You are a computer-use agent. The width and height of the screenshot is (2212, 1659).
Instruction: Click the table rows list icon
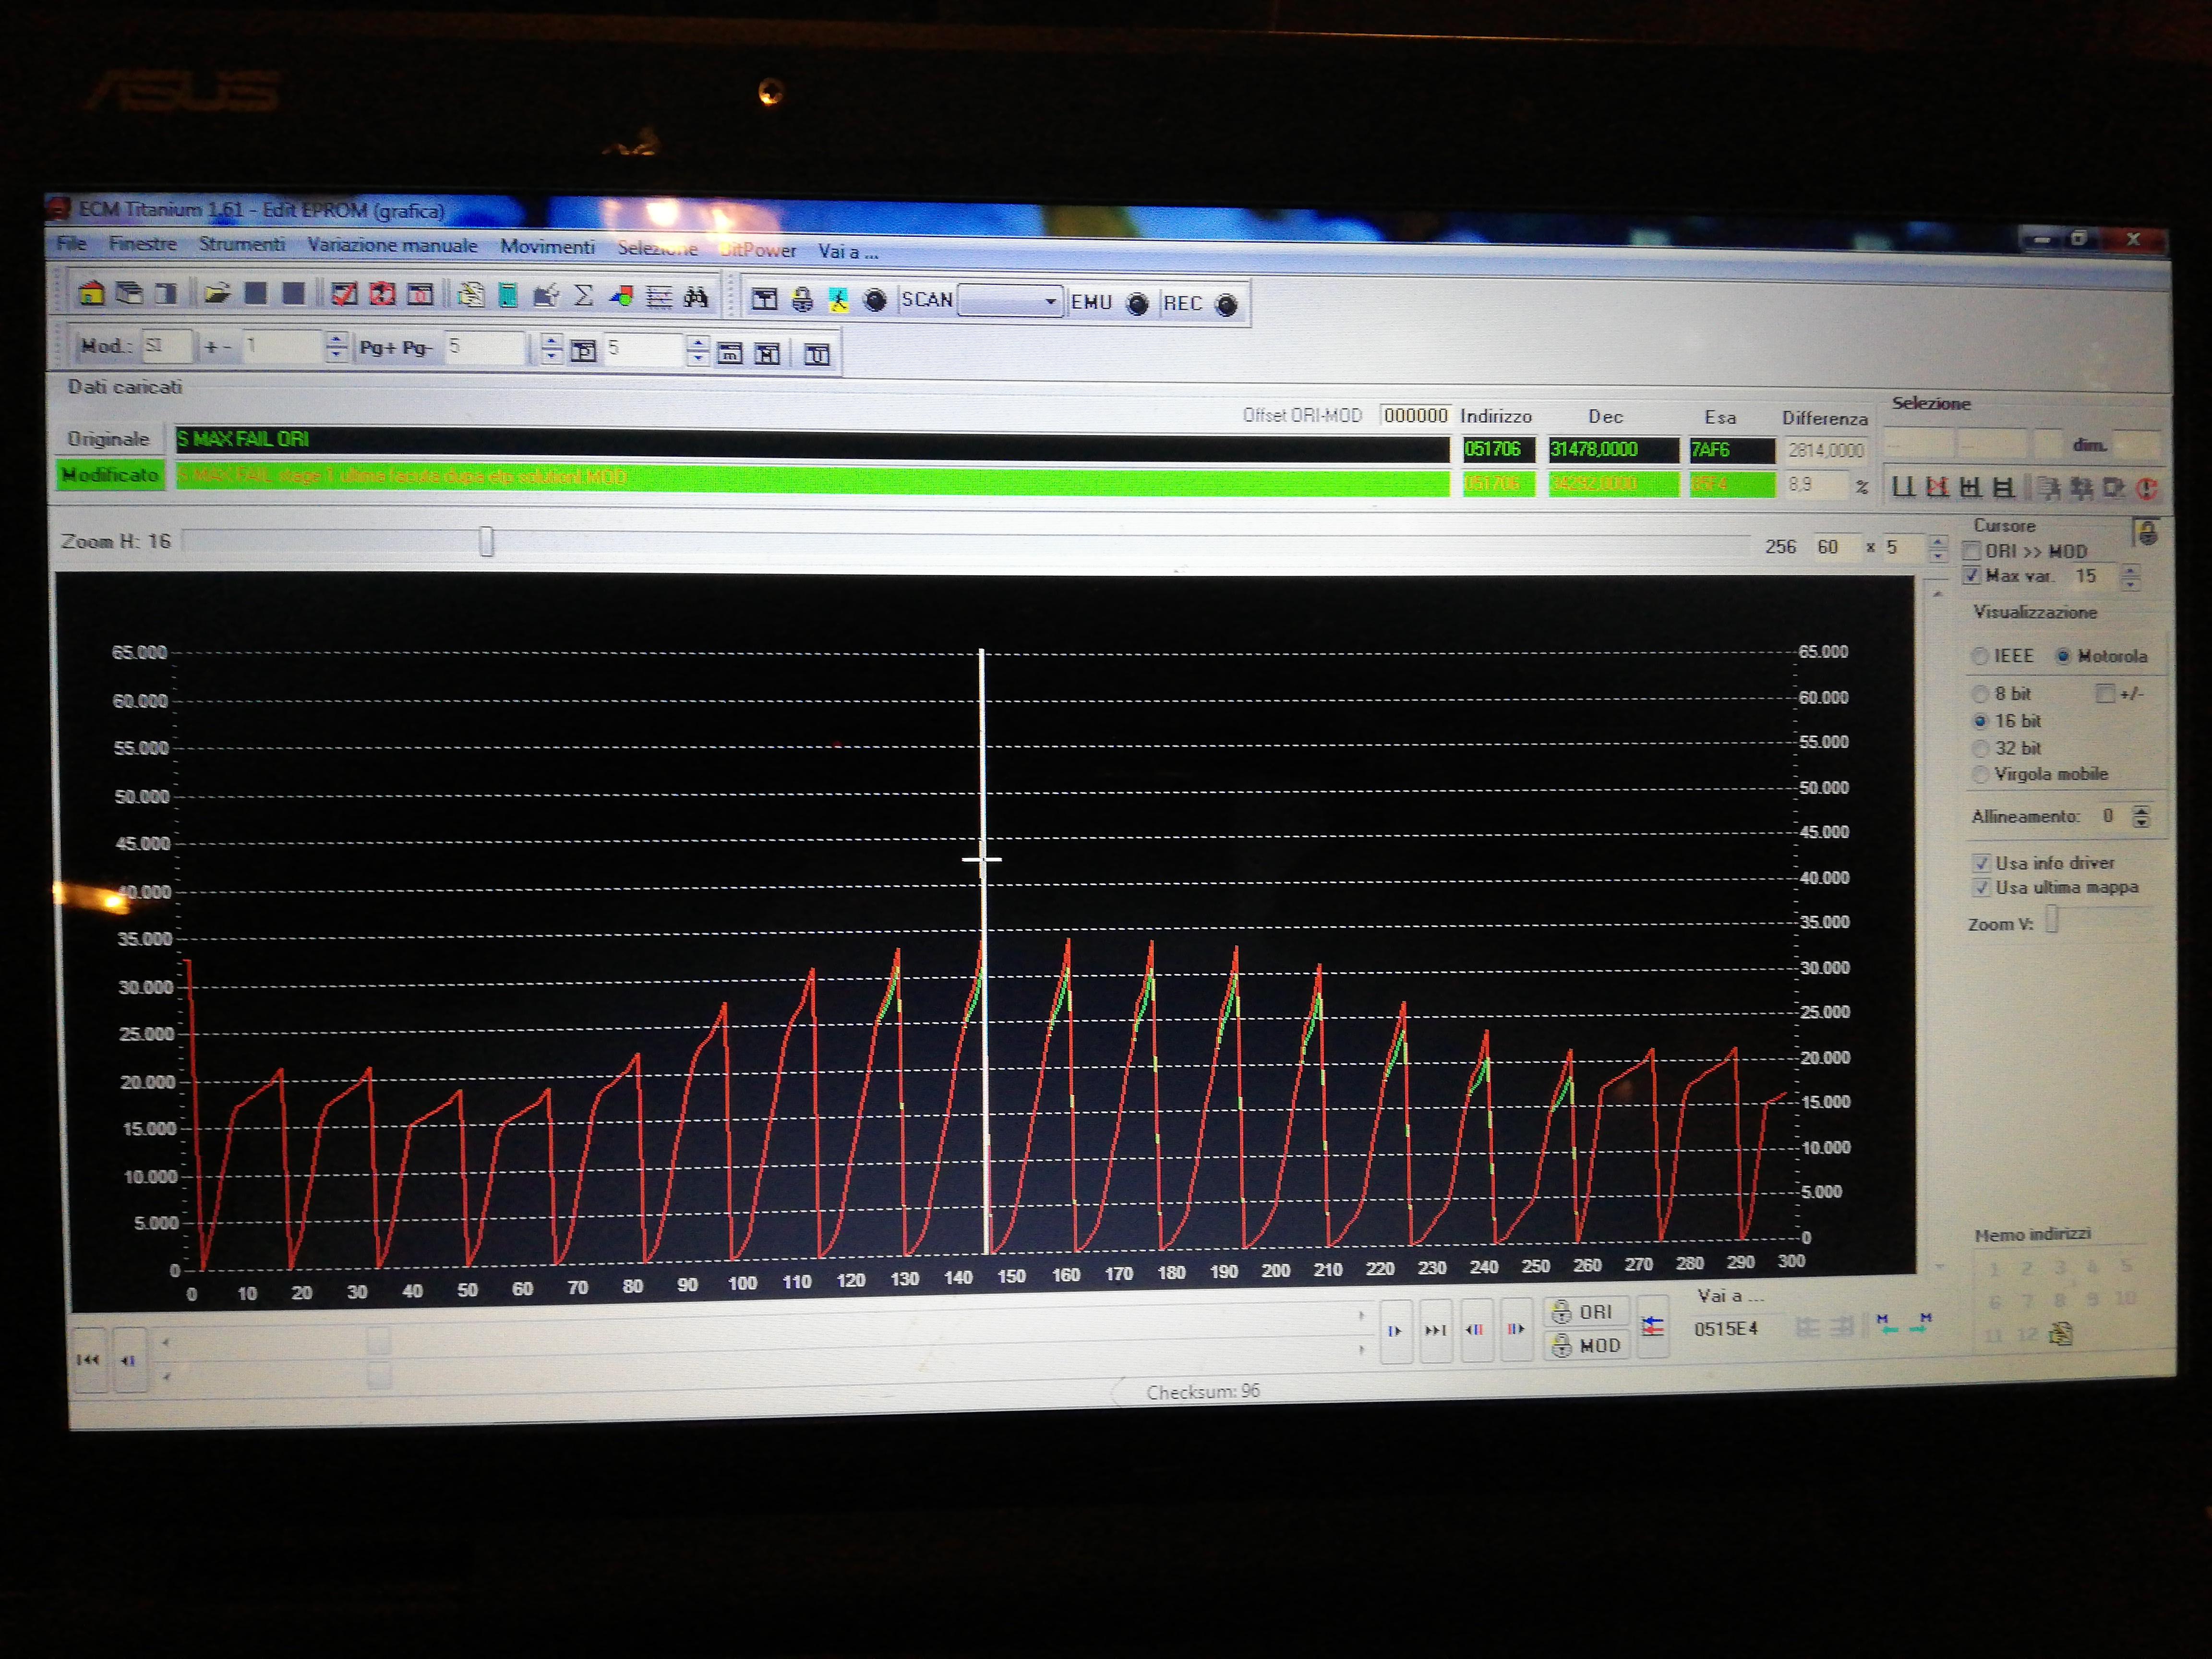pos(659,296)
